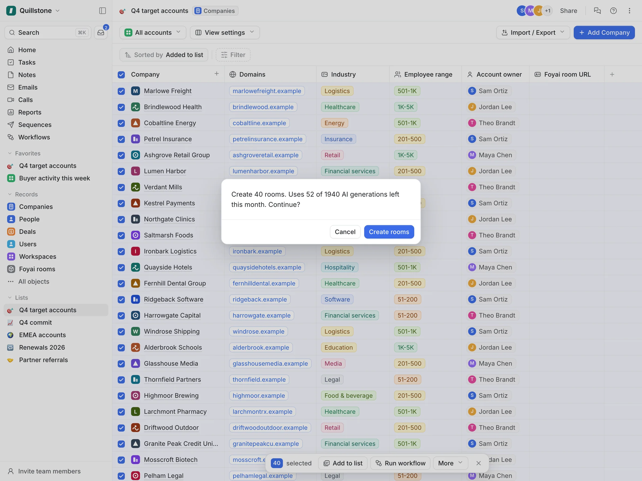
Task: Click Run workflow in the selection bar
Action: click(x=400, y=463)
